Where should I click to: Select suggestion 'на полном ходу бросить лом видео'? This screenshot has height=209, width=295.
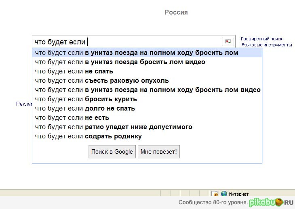coord(147,90)
